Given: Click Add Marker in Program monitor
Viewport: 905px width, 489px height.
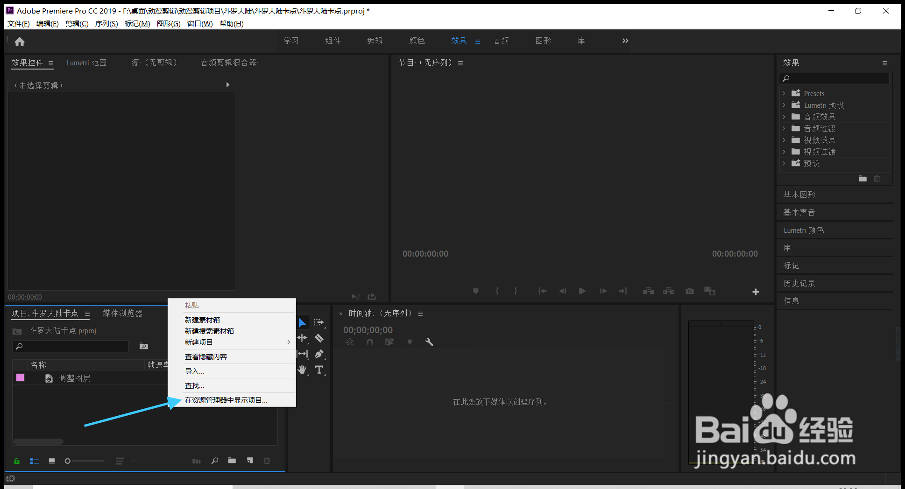Looking at the screenshot, I should 476,291.
